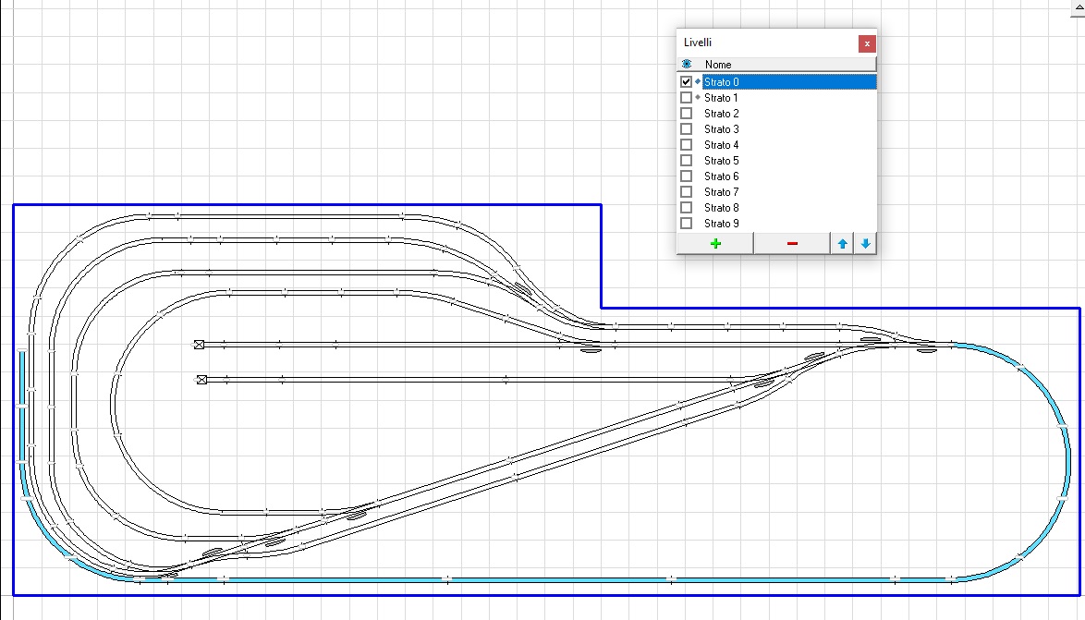The width and height of the screenshot is (1085, 620).
Task: Enable the Strato 1 checkbox
Action: [x=686, y=97]
